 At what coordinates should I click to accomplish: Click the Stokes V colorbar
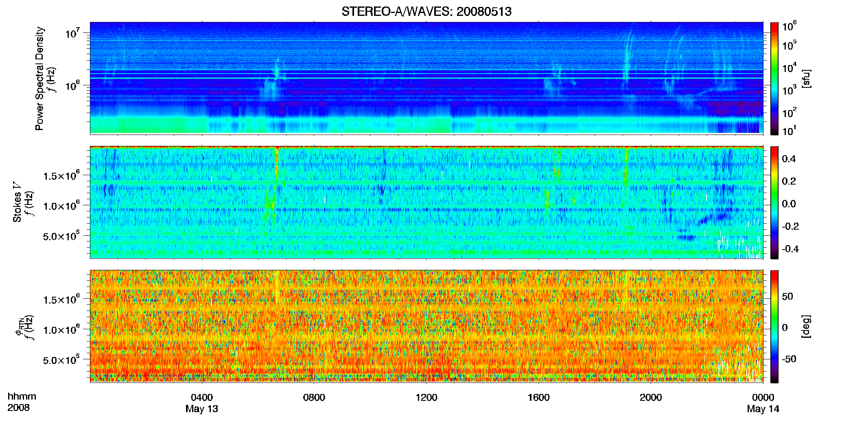(774, 202)
